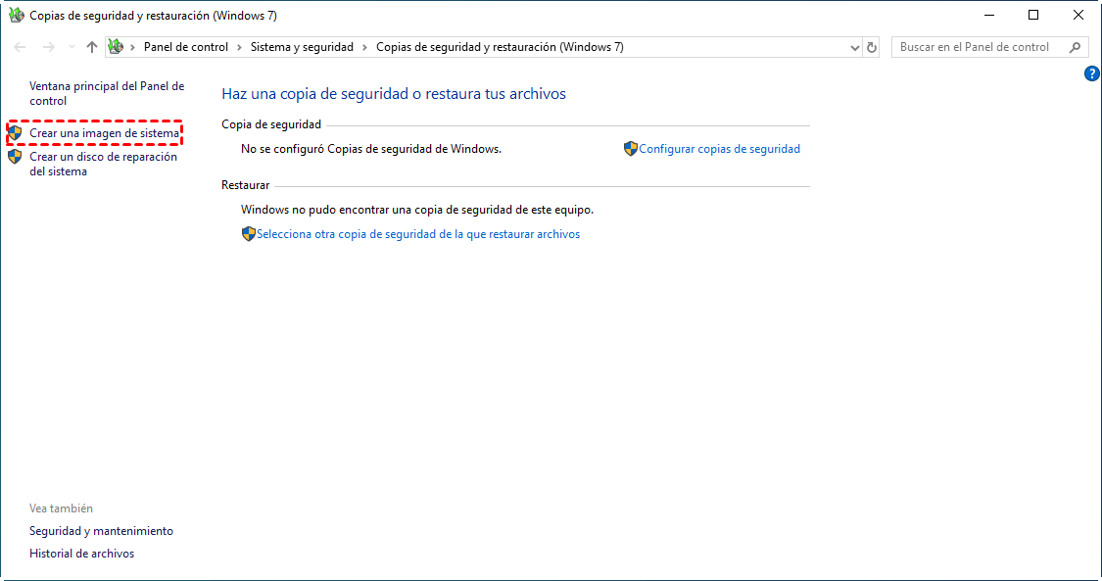Click the Restaurar section label
This screenshot has width=1102, height=581.
[245, 185]
